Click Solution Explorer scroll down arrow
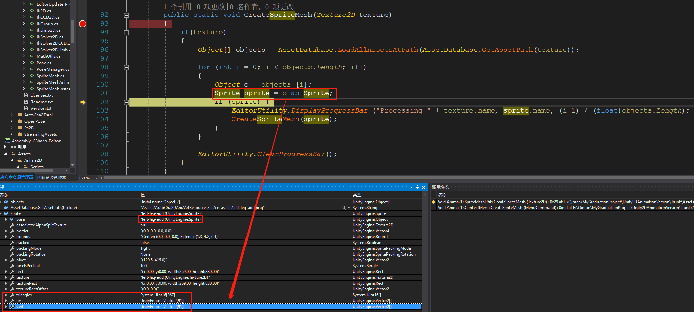This screenshot has width=694, height=312. (x=72, y=165)
